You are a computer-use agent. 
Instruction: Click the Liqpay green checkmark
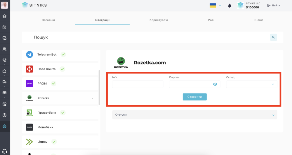(x=54, y=142)
